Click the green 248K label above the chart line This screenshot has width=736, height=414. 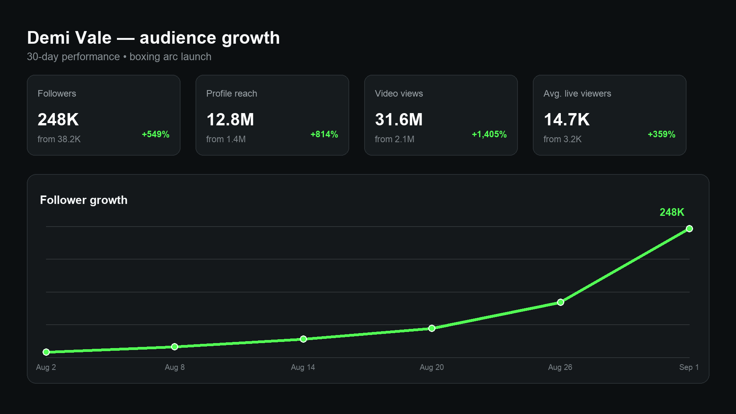pos(672,212)
